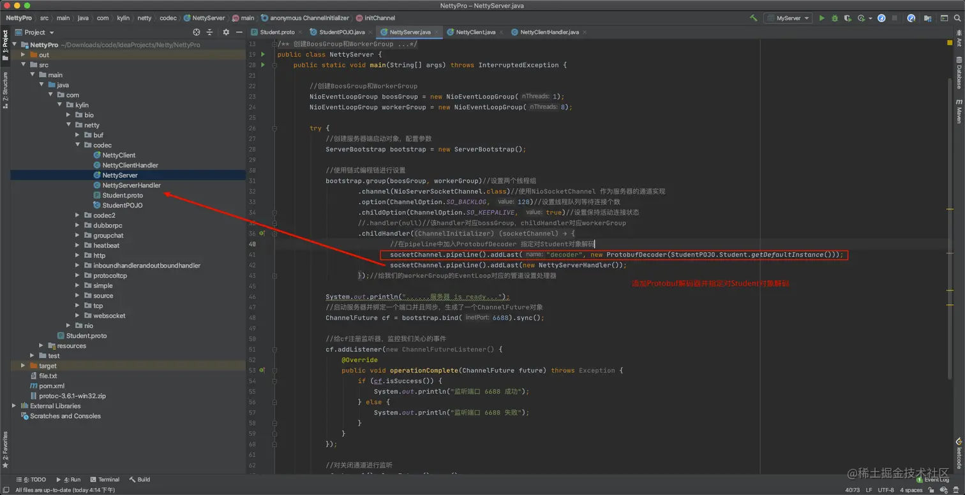Image resolution: width=965 pixels, height=495 pixels.
Task: Click the Run with Profiler icon
Action: pos(861,18)
